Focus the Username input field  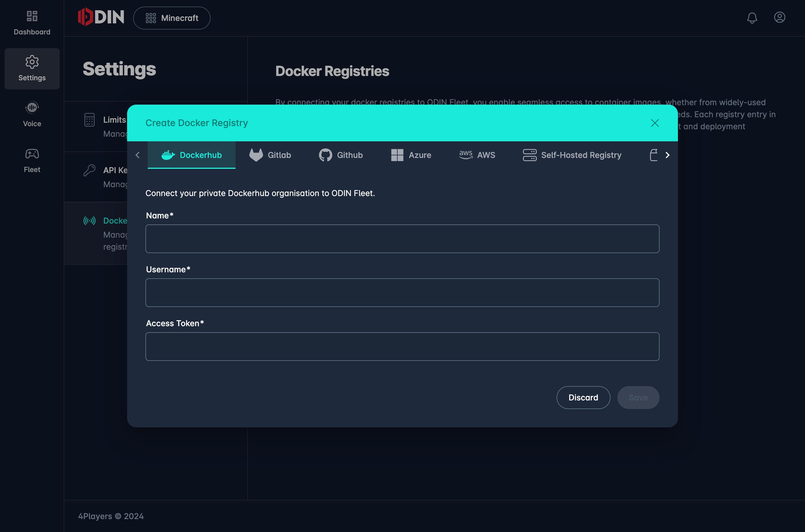click(402, 293)
